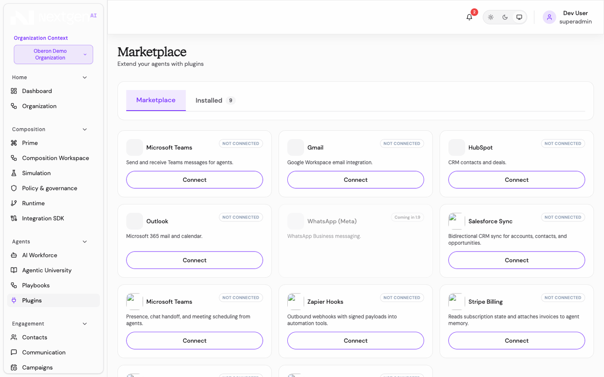Viewport: 604px width, 377px height.
Task: Switch to light theme sun icon
Action: coord(491,17)
